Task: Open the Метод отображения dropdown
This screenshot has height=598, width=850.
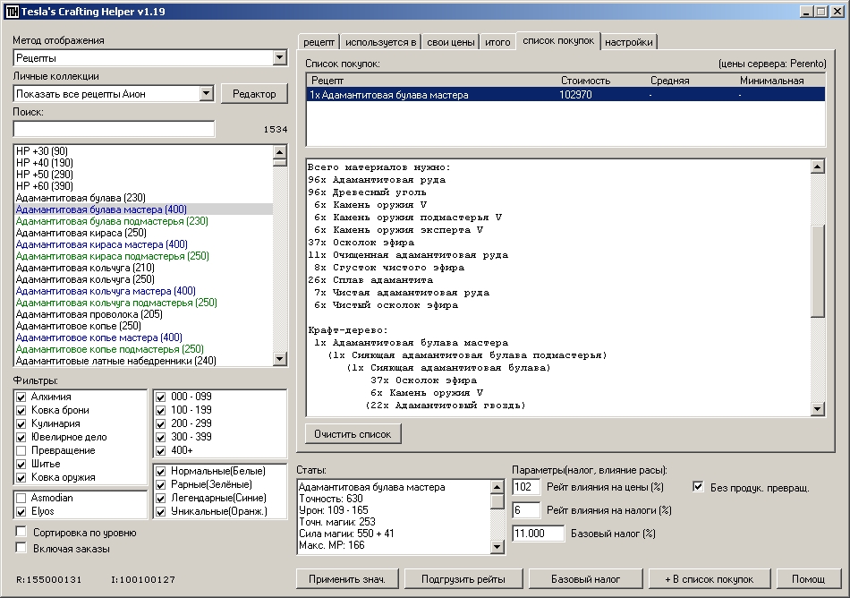Action: click(280, 57)
